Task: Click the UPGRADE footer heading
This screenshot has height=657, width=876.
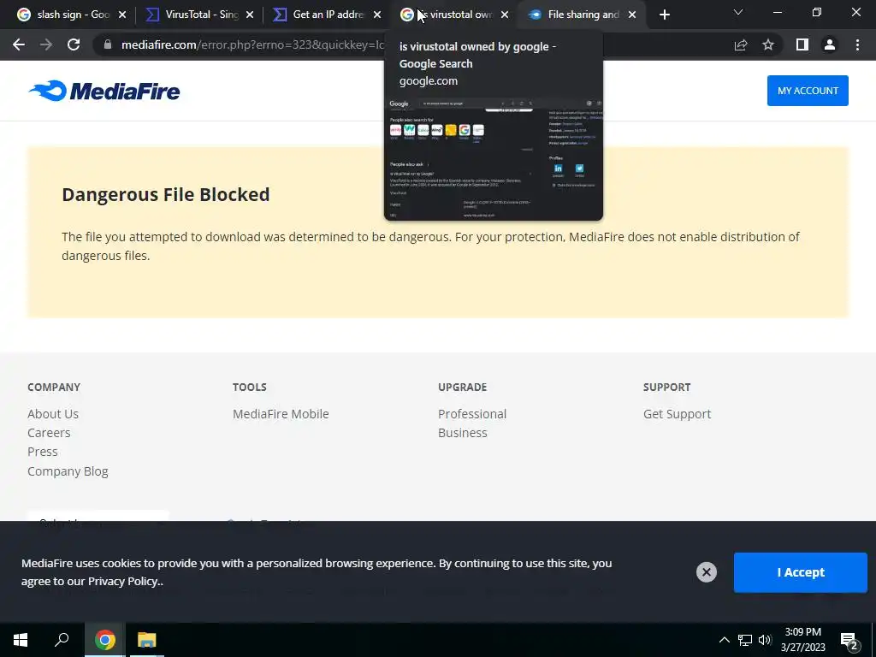Action: click(x=463, y=388)
